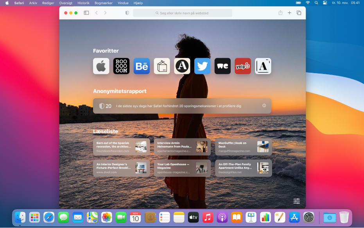Open the Bogmærker menu
The image size is (364, 228).
click(104, 3)
